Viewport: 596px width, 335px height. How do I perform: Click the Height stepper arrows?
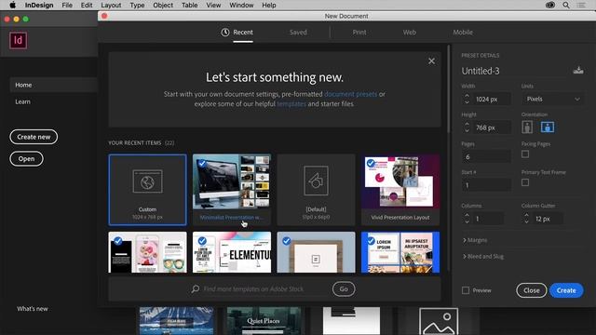[467, 127]
